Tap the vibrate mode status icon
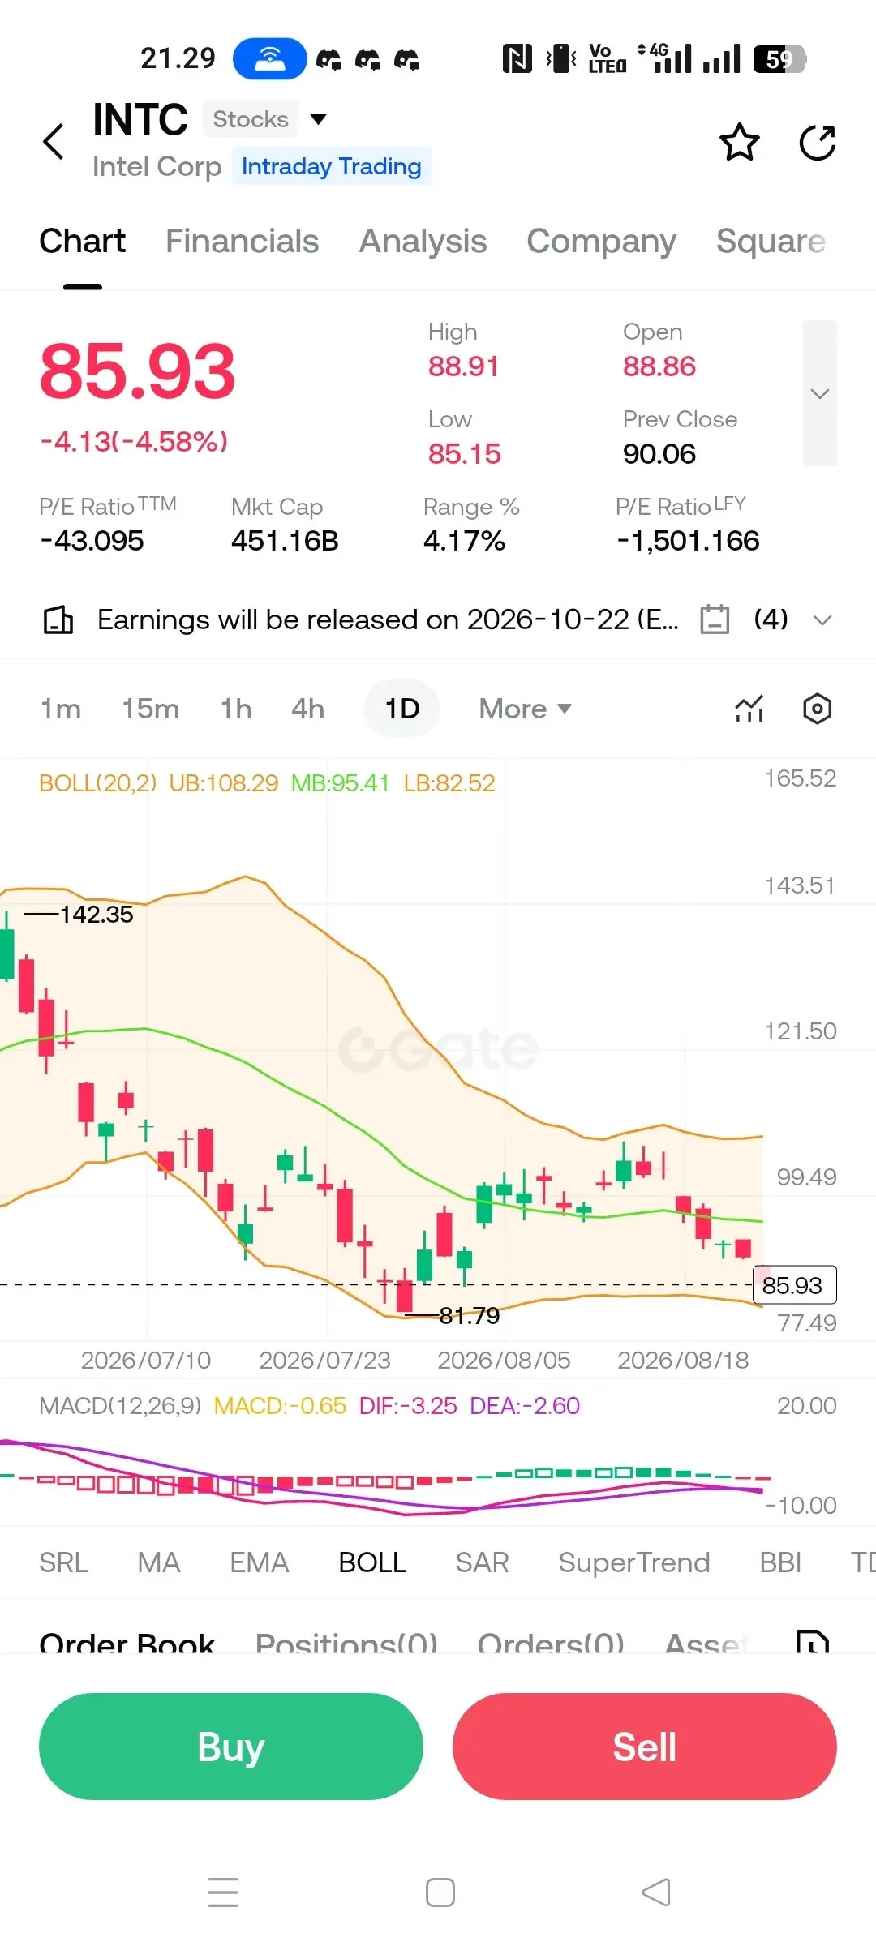 [561, 58]
